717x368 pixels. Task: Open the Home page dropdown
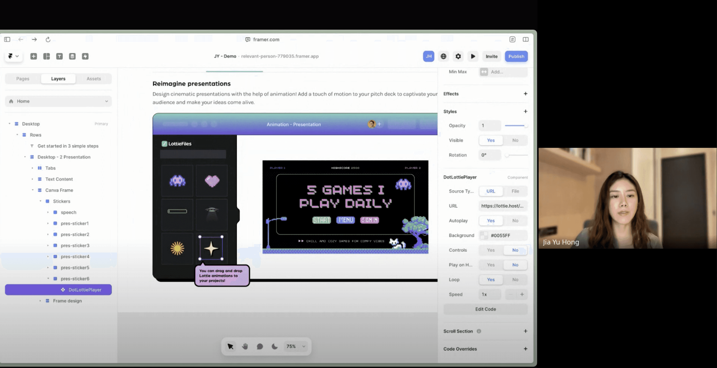(59, 101)
